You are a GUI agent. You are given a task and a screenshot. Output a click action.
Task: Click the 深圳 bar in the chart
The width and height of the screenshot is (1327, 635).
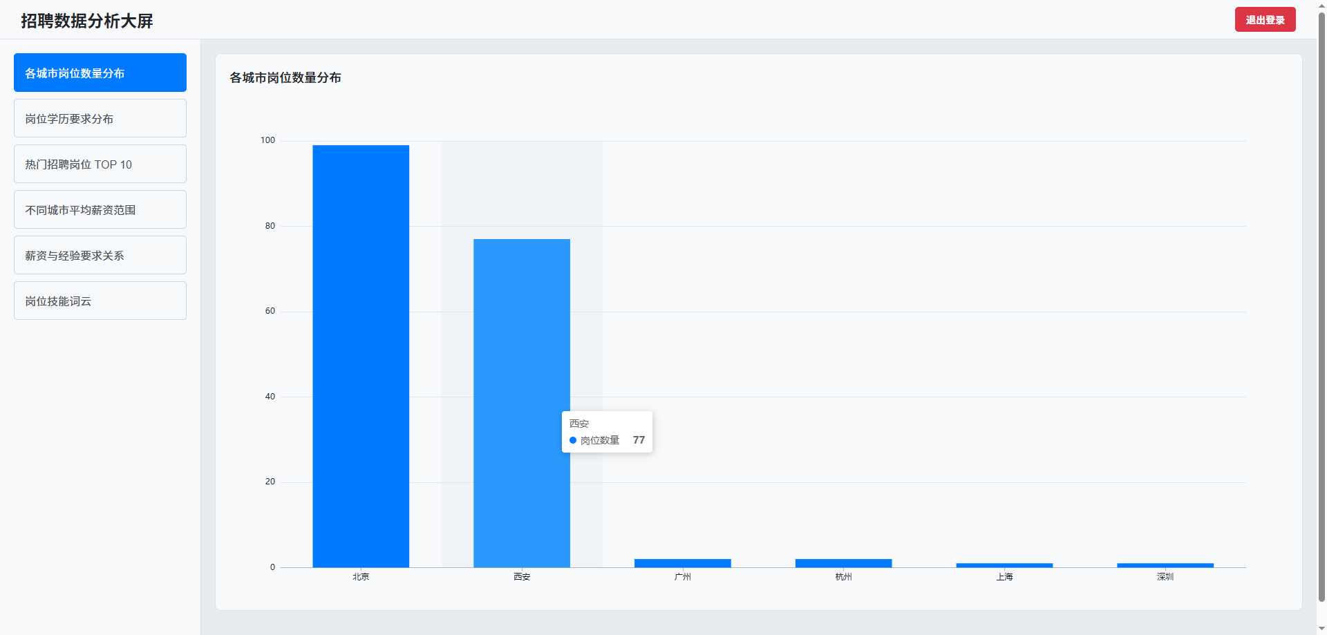click(x=1165, y=565)
